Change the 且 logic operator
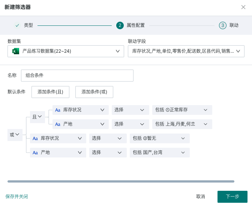 37,117
